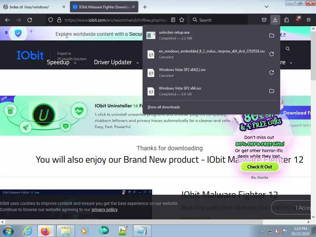The height and width of the screenshot is (237, 316).
Task: Click Show all downloads
Action: point(164,107)
